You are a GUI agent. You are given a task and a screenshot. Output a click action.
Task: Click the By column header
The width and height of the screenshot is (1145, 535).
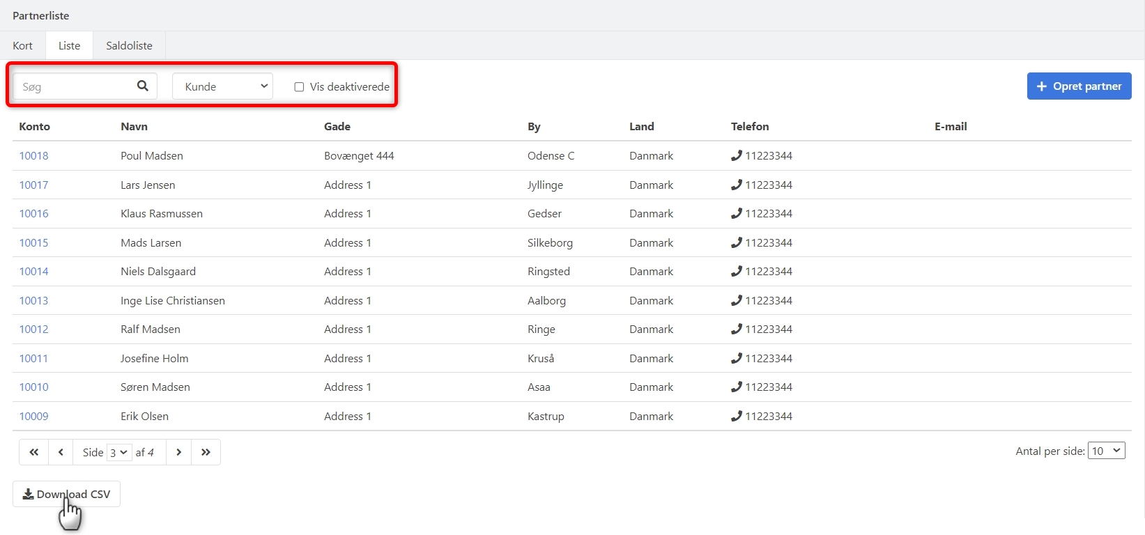534,127
